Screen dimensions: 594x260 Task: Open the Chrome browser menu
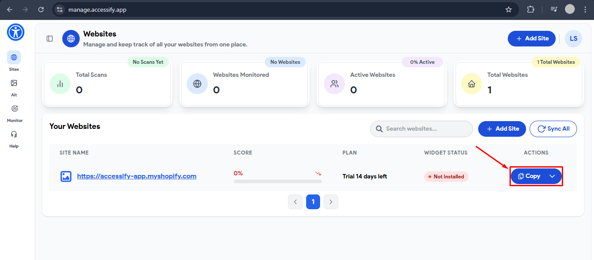point(585,9)
